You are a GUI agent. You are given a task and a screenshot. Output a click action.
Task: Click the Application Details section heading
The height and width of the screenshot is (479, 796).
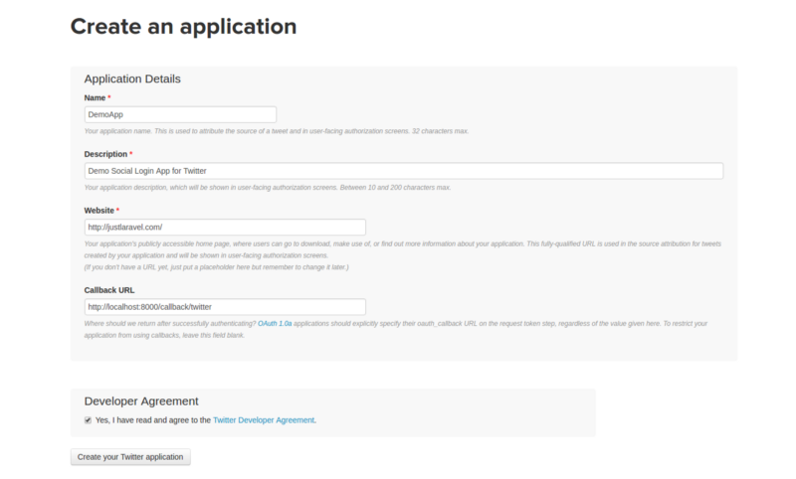(131, 79)
